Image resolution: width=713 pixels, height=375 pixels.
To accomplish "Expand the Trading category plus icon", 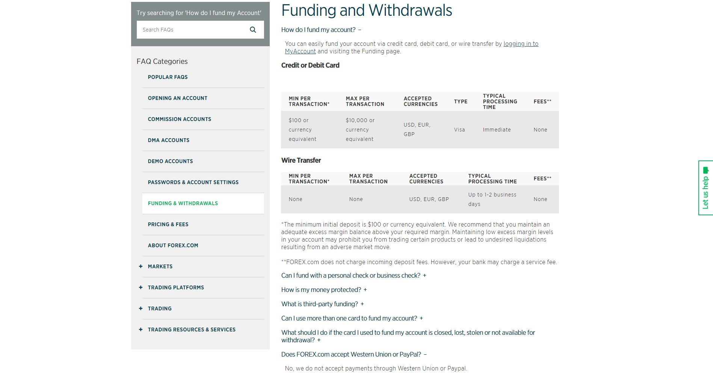I will click(x=140, y=308).
